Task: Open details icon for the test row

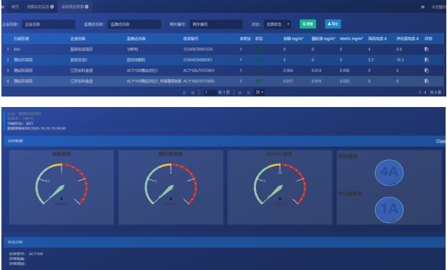Action: (427, 50)
